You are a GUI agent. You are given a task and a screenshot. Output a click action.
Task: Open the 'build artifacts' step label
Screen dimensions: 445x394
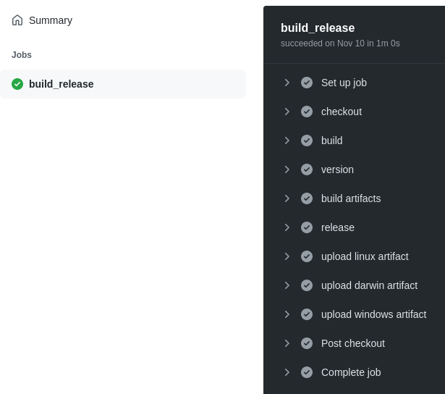pos(351,198)
